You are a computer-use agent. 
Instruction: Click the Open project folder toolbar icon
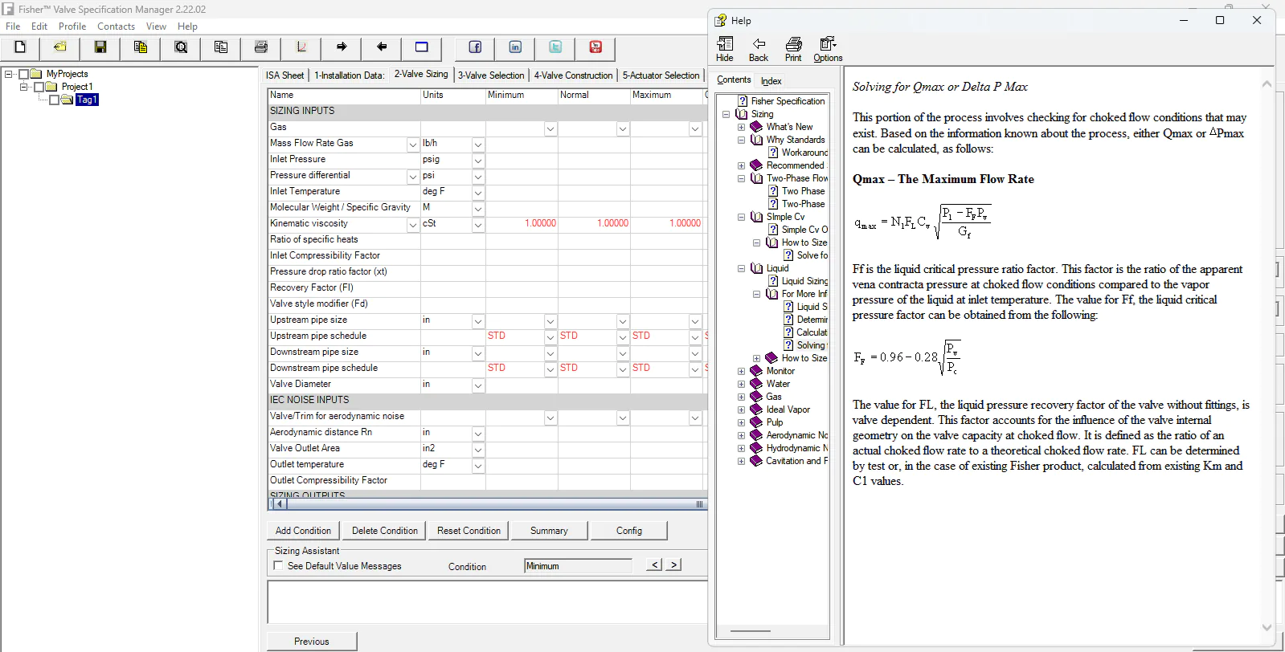click(60, 47)
